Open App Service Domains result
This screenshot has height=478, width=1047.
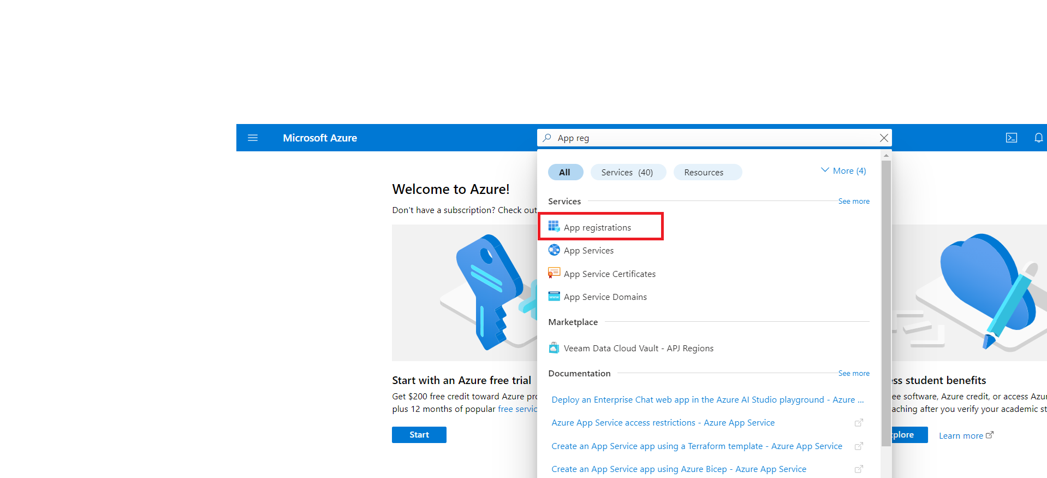(605, 297)
